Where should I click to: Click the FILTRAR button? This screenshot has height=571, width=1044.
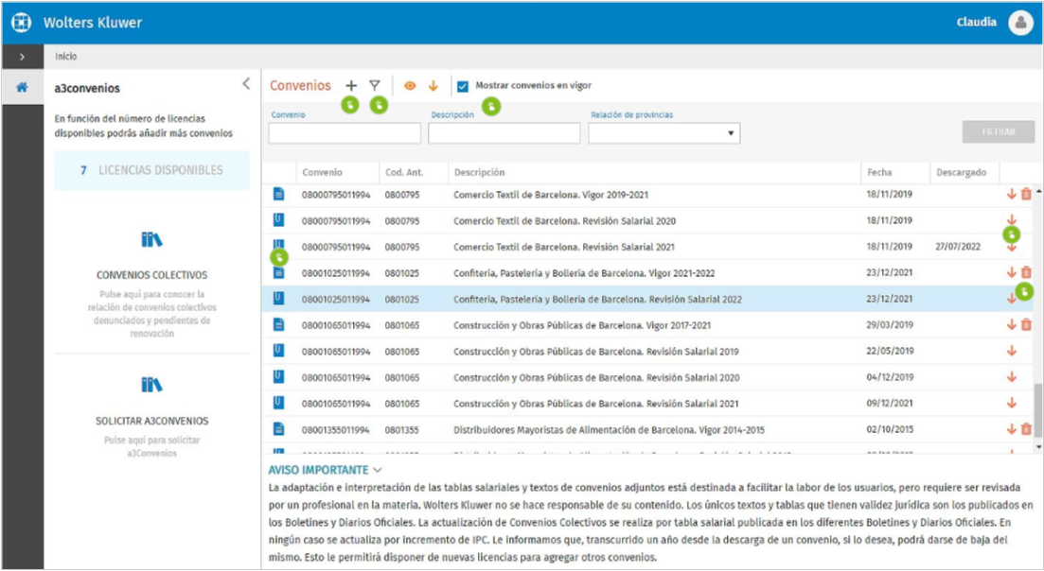click(998, 131)
